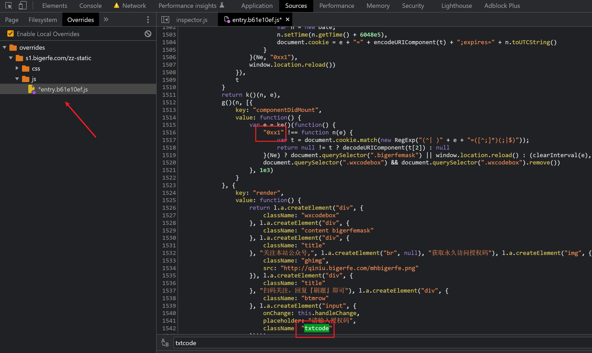
Task: Click the clear overrides configuration icon
Action: tap(148, 34)
